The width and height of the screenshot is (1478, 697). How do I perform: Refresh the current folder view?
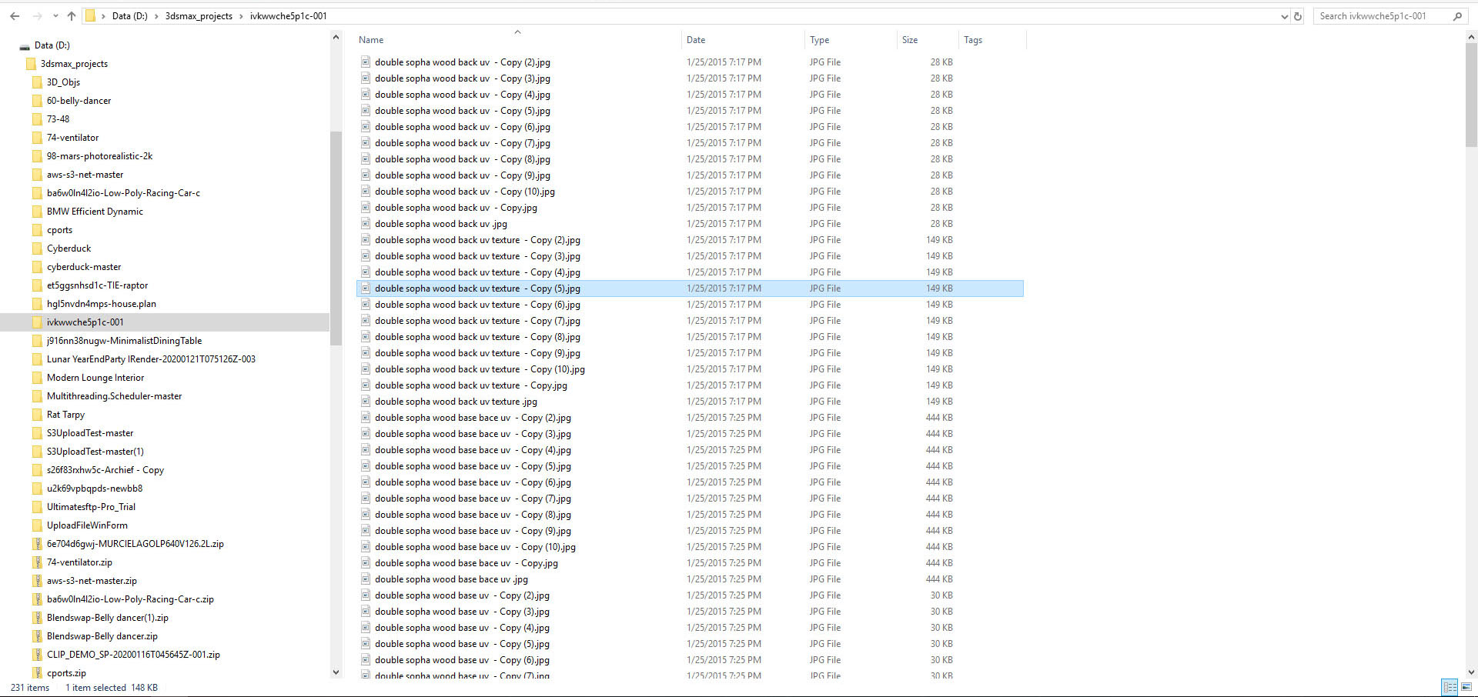click(1298, 16)
